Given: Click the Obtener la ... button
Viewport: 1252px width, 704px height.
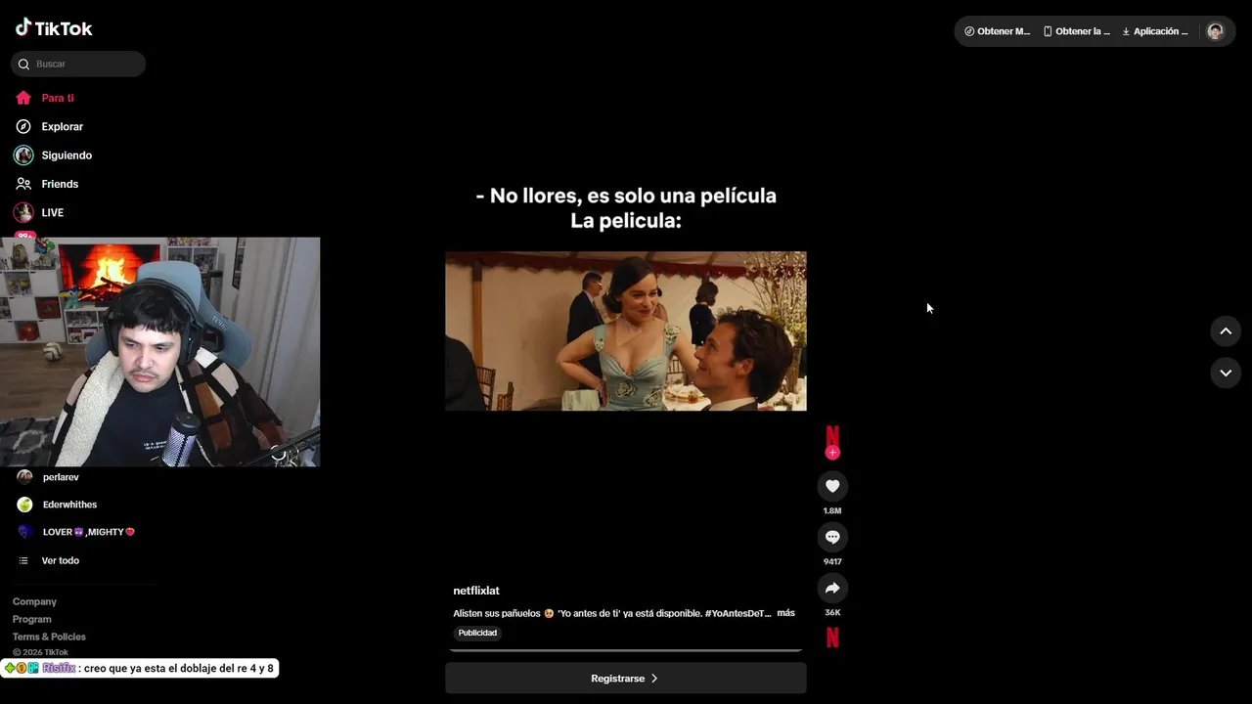Looking at the screenshot, I should click(1077, 31).
